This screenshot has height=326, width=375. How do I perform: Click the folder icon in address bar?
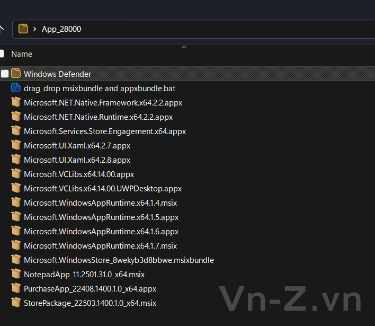coord(23,29)
